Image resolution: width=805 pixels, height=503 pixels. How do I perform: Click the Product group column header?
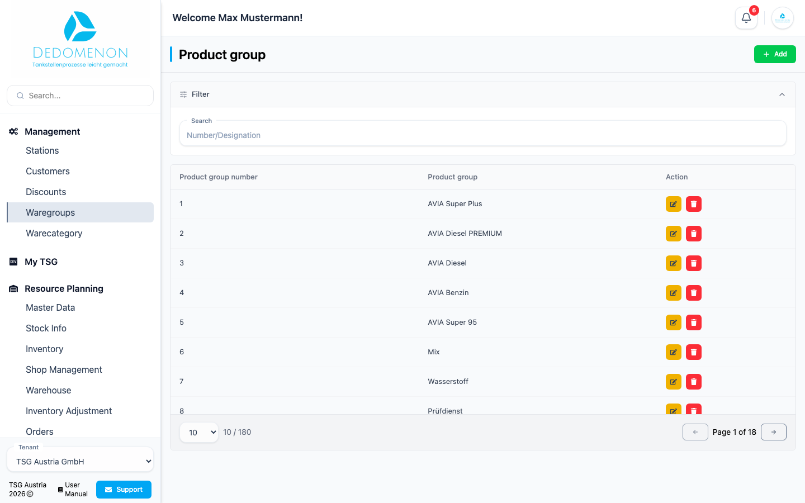[452, 177]
